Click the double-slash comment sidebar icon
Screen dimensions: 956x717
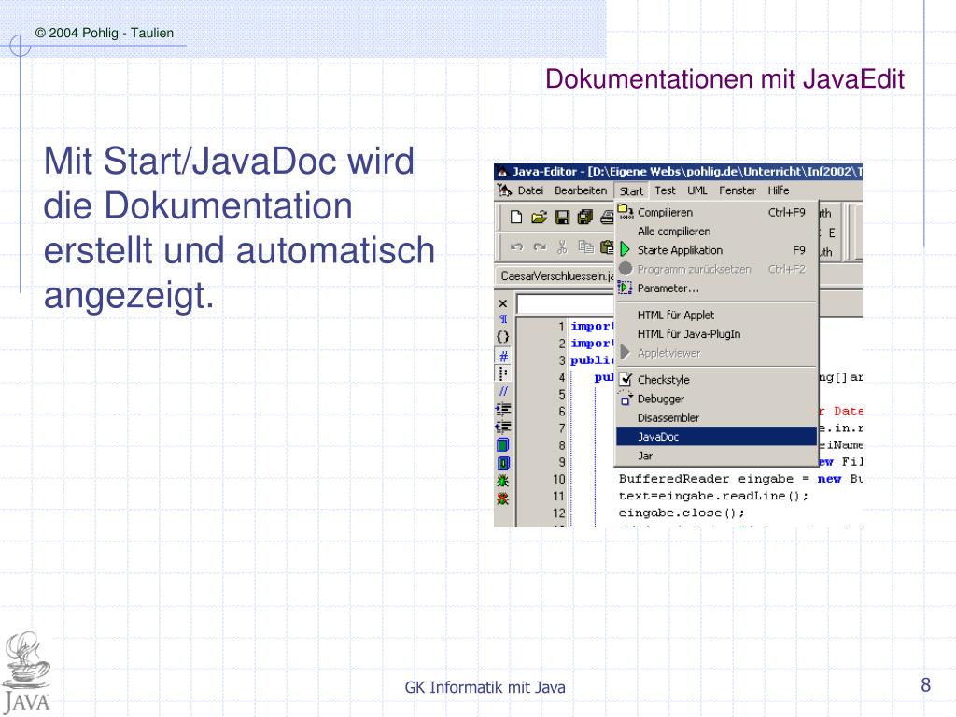[x=503, y=391]
